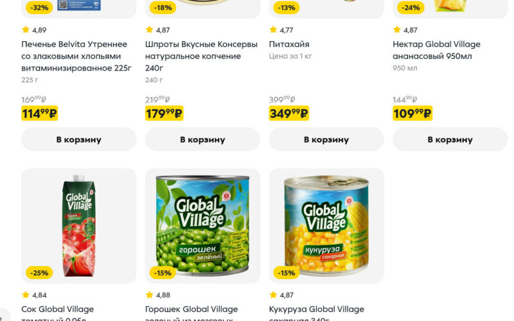Click the star icon for tomato juice's 4,84 rating

(x=26, y=295)
